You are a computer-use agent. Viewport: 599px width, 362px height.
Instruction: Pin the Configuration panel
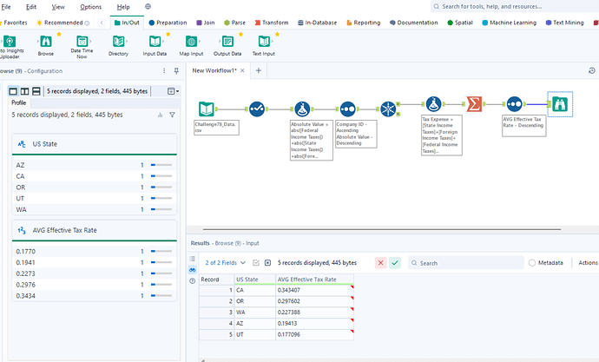[176, 70]
